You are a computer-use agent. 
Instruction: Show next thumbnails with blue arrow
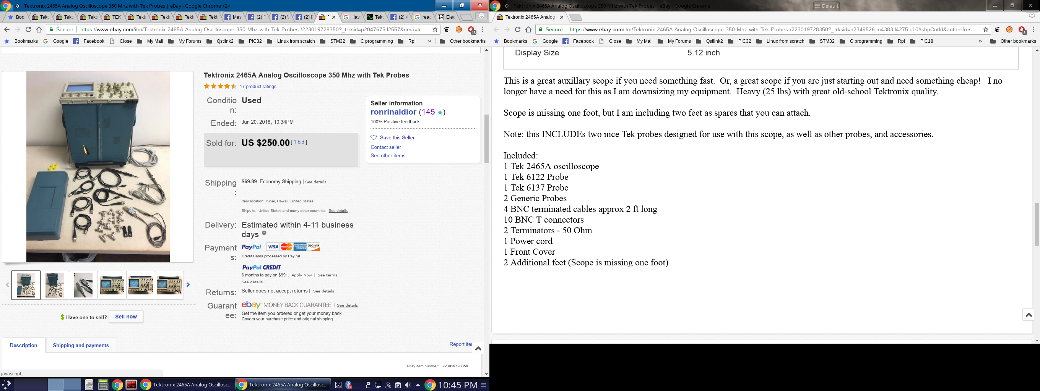[x=188, y=284]
